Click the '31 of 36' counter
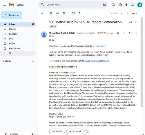This screenshot has width=145, height=135. click(114, 14)
